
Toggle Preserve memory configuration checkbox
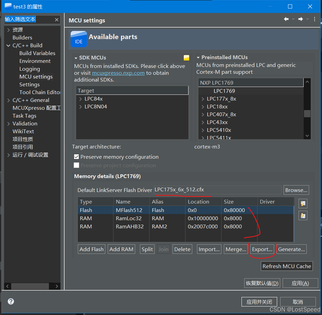76,157
